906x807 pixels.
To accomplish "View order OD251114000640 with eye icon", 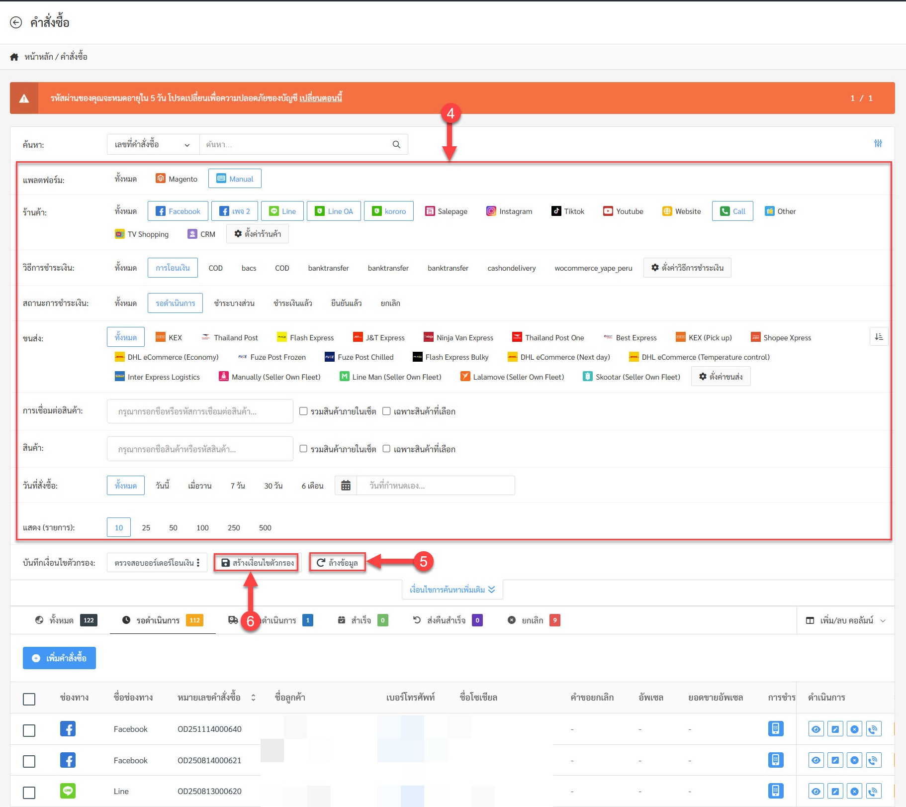I will (x=816, y=729).
